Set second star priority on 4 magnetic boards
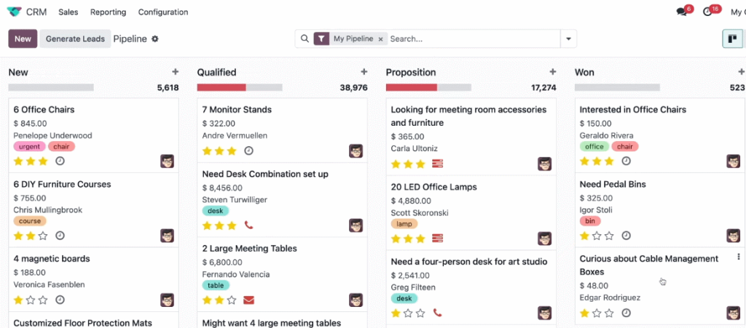The width and height of the screenshot is (746, 328). pos(31,300)
